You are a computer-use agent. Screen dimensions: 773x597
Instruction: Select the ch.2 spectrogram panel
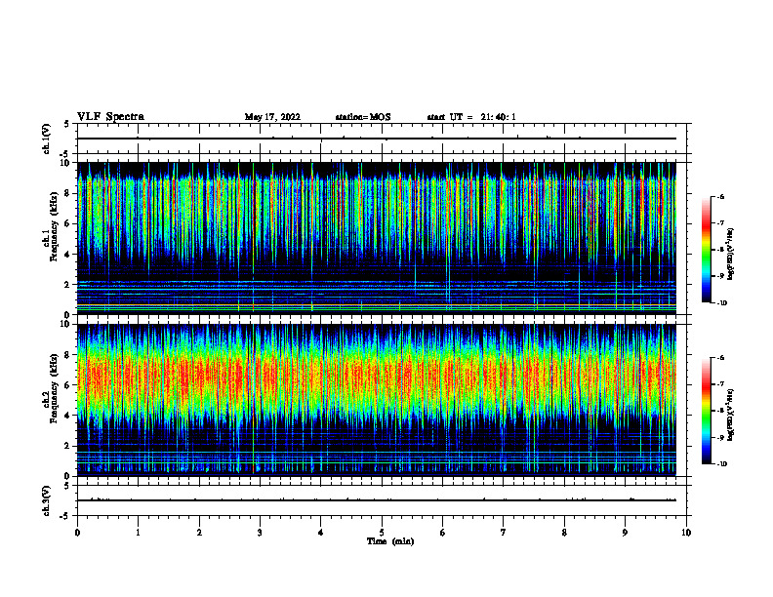(x=377, y=400)
